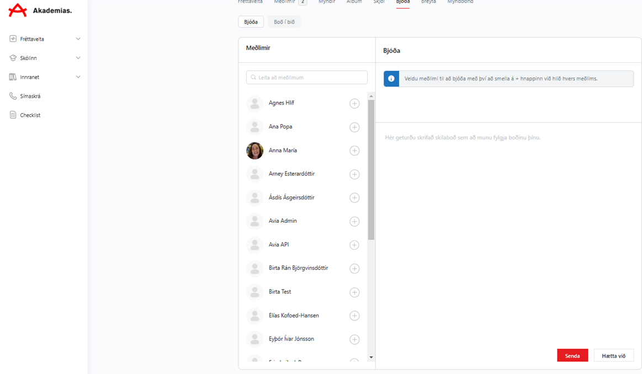The height and width of the screenshot is (374, 642).
Task: Click the Símaskrá phone icon in sidebar
Action: [13, 96]
